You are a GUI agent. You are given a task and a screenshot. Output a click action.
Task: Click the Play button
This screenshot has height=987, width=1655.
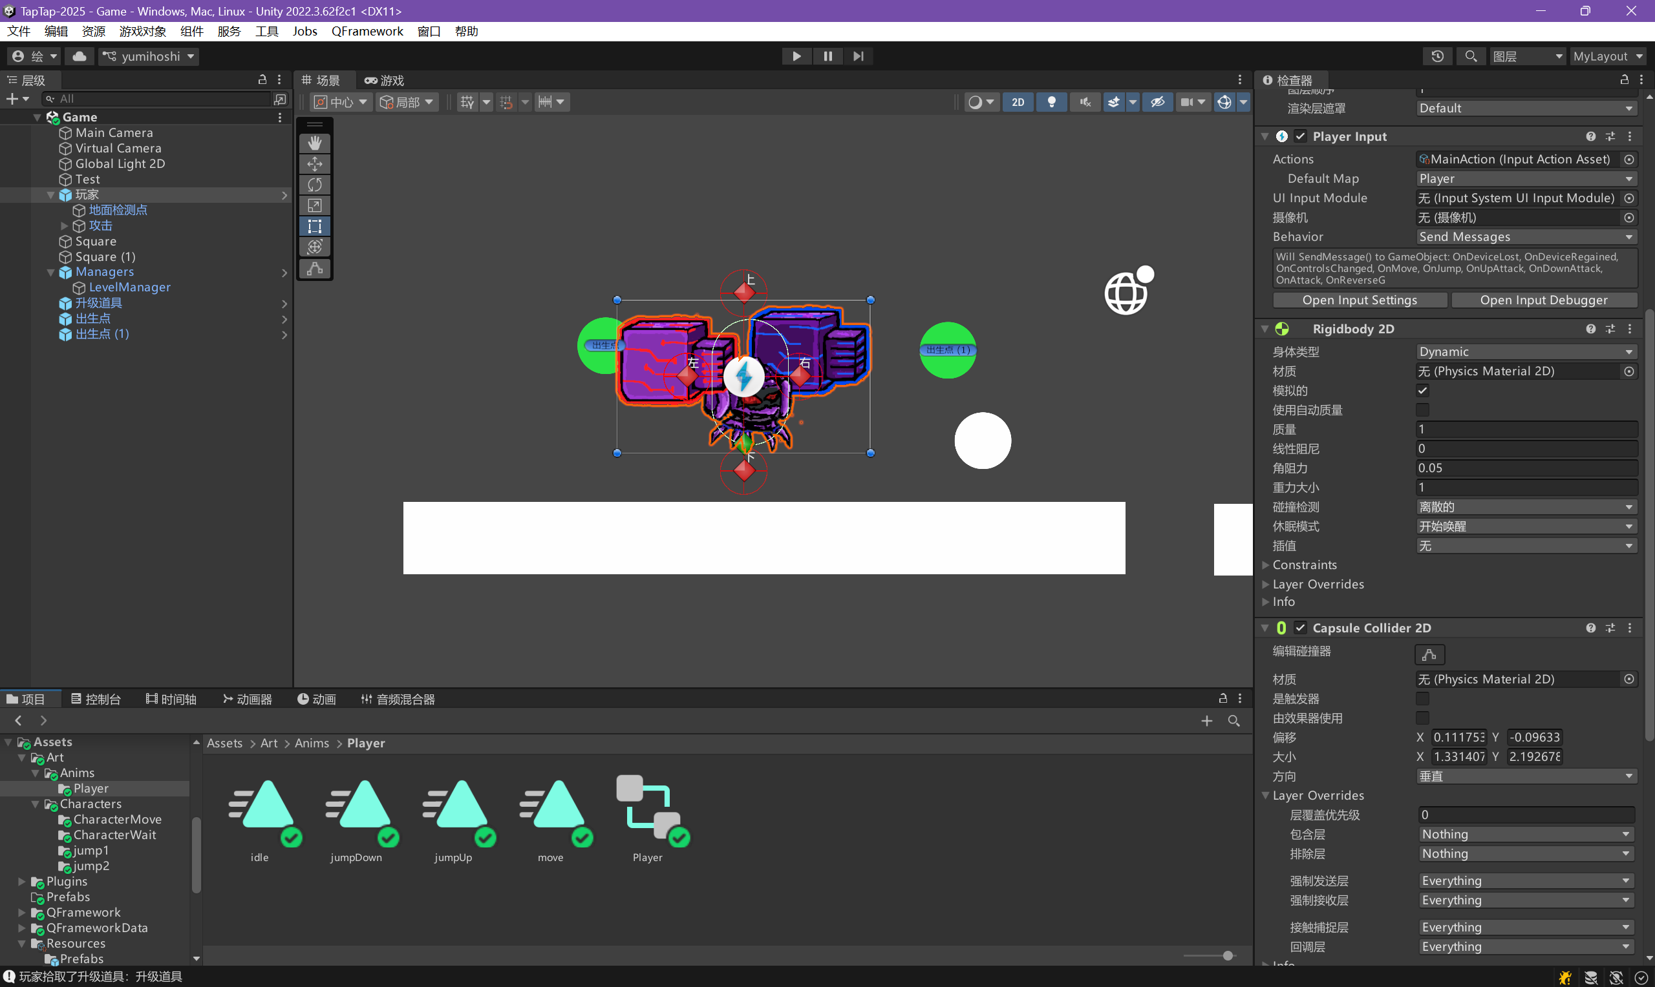[796, 57]
